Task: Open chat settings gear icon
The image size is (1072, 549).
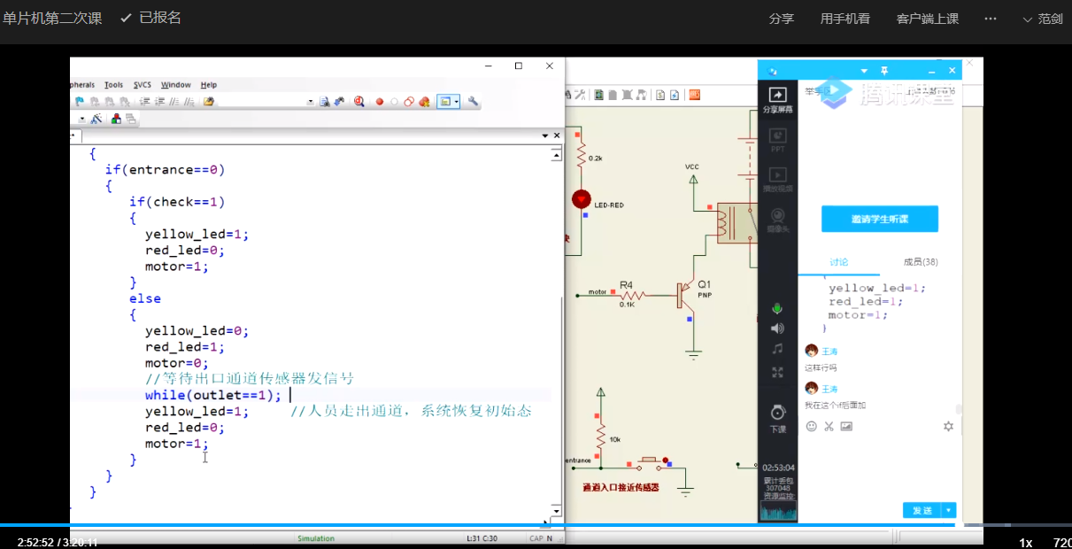Action: tap(948, 426)
